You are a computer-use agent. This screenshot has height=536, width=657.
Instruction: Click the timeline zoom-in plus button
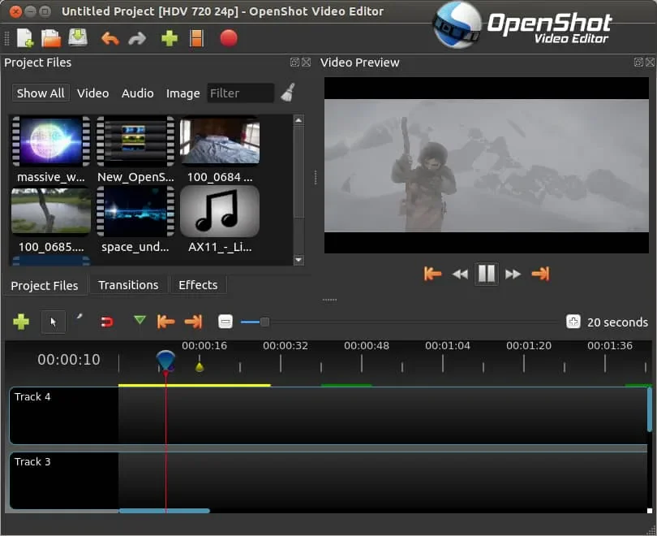(x=573, y=322)
